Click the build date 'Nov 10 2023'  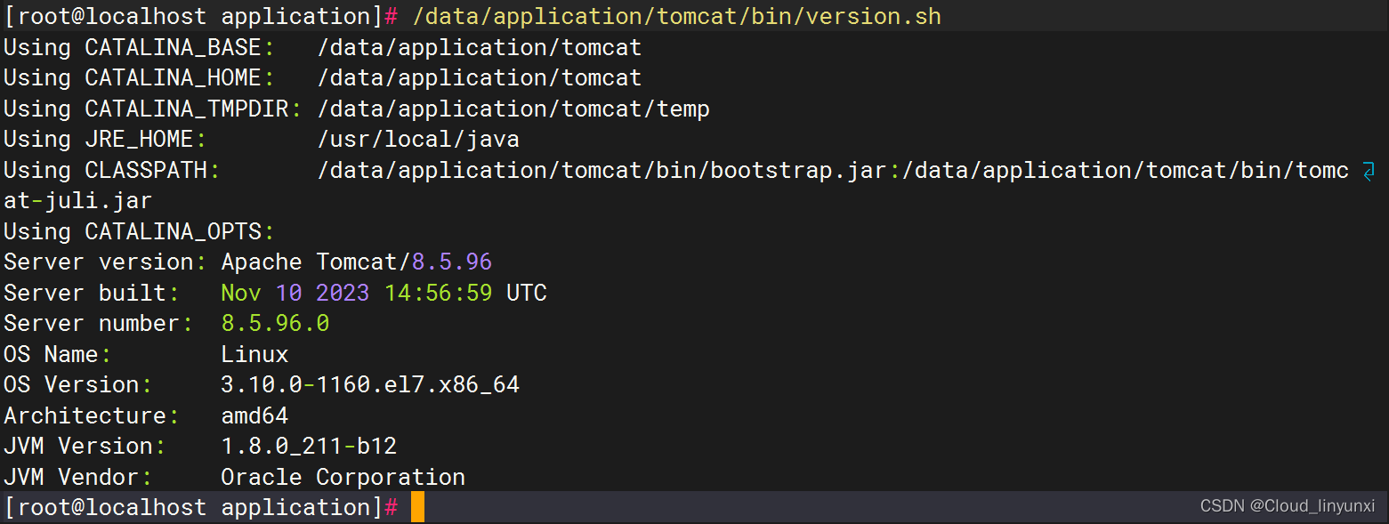(295, 293)
